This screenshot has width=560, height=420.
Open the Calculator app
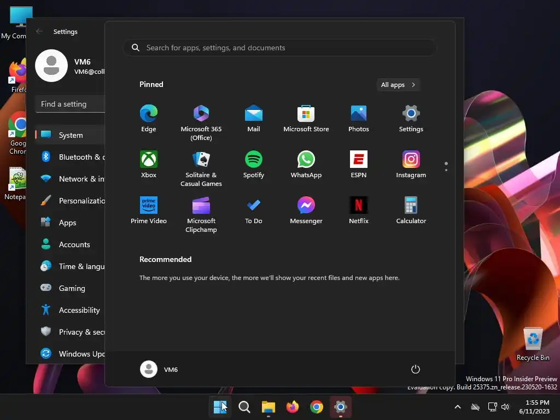(x=411, y=210)
